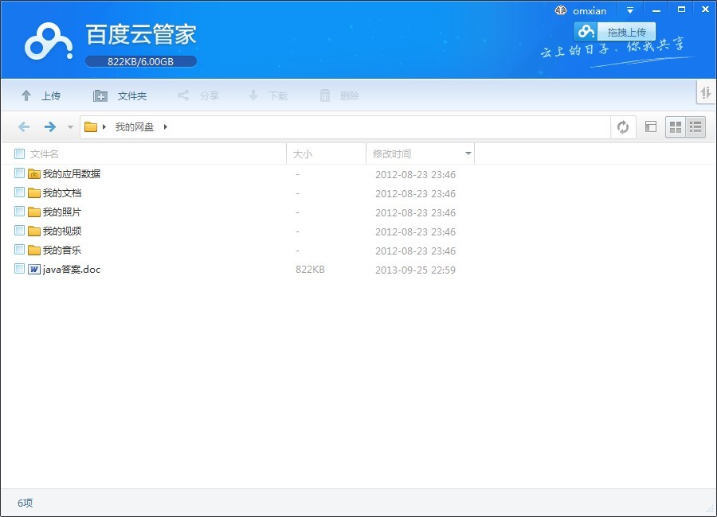Sort by the 大小 column header
This screenshot has width=717, height=517.
[302, 154]
